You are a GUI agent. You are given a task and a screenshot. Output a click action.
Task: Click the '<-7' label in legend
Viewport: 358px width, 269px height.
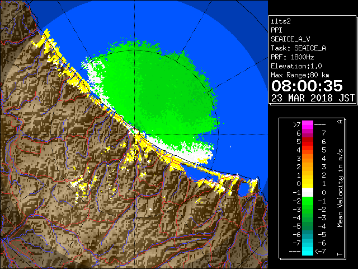[x=321, y=252]
